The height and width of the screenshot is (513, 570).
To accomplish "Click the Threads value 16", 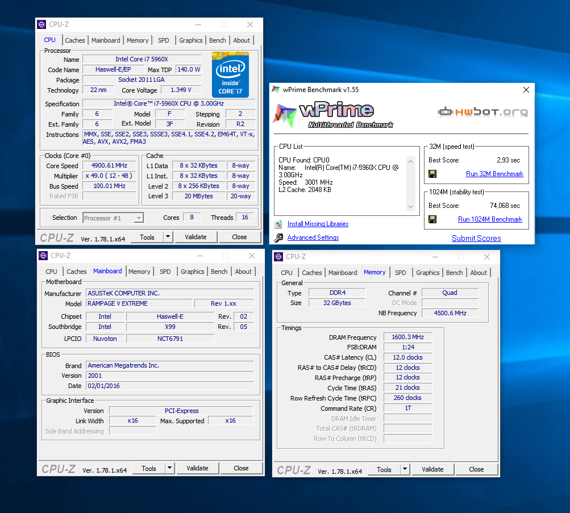I will pos(245,217).
